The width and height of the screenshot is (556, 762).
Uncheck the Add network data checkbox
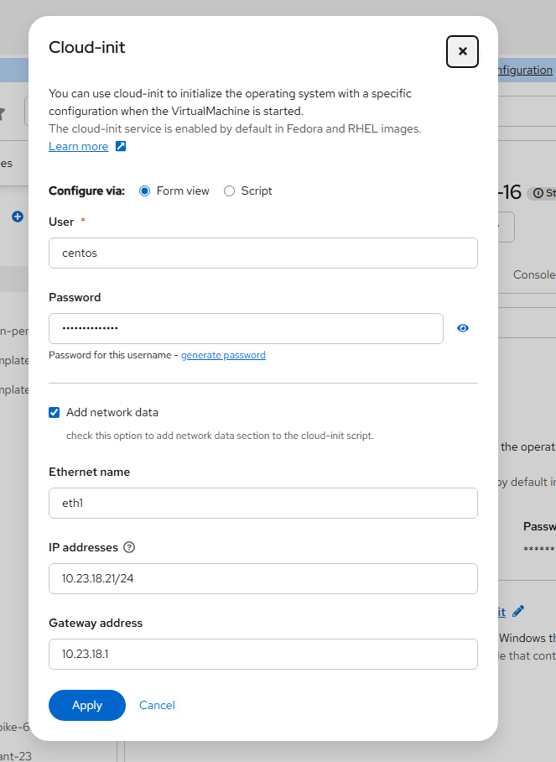55,412
